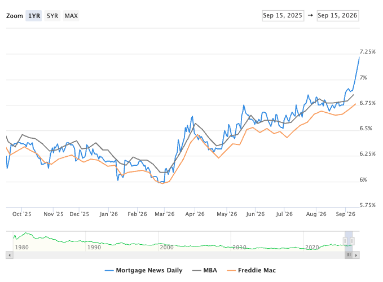
Task: Grab the navigator scrollbar thumb grip
Action: pyautogui.click(x=349, y=255)
